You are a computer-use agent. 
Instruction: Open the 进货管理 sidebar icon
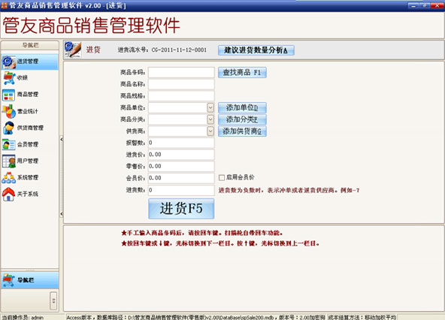(9, 62)
